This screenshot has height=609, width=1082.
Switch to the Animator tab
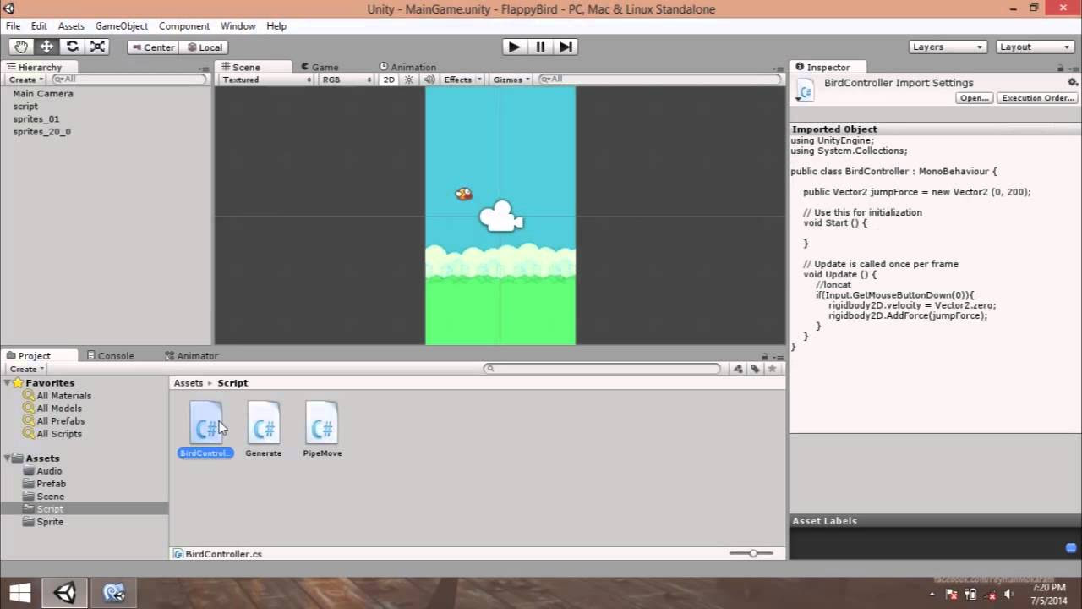point(192,356)
